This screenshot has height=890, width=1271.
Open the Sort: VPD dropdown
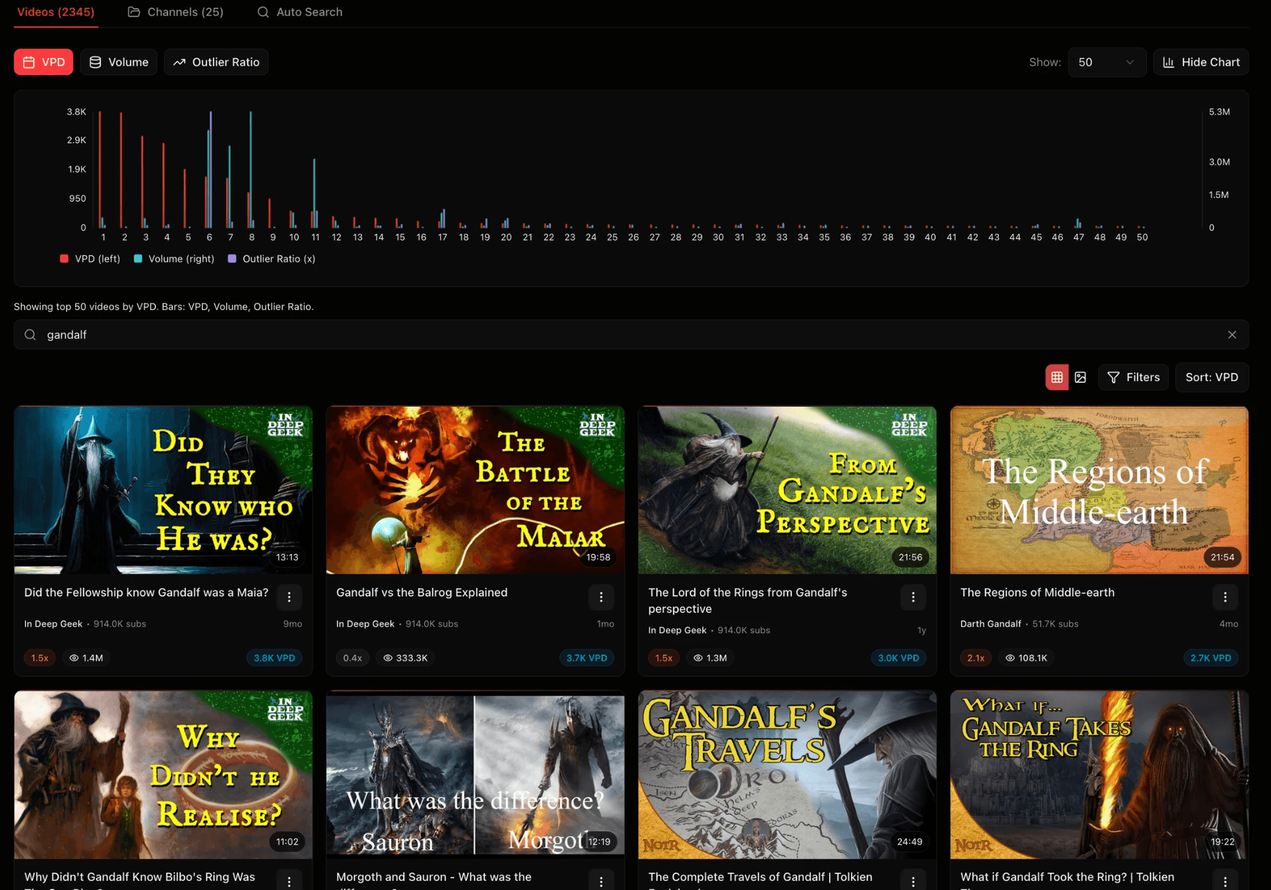click(x=1212, y=376)
